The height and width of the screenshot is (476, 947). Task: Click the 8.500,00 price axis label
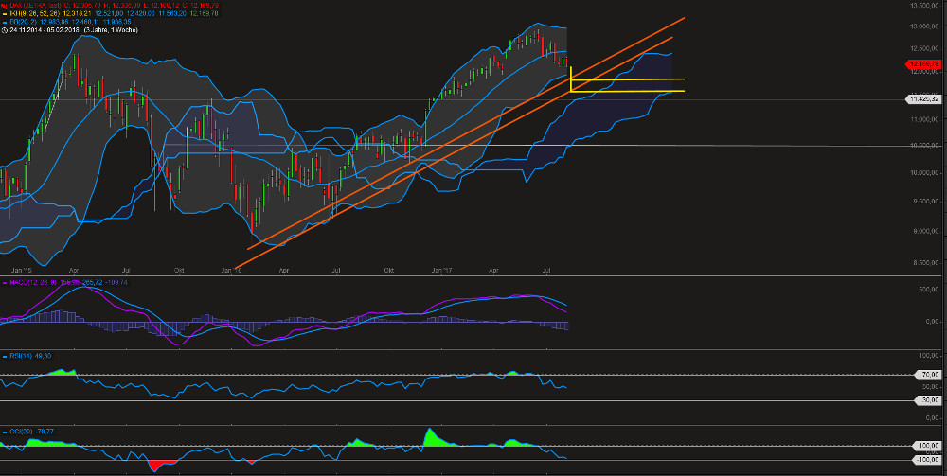tap(926, 262)
